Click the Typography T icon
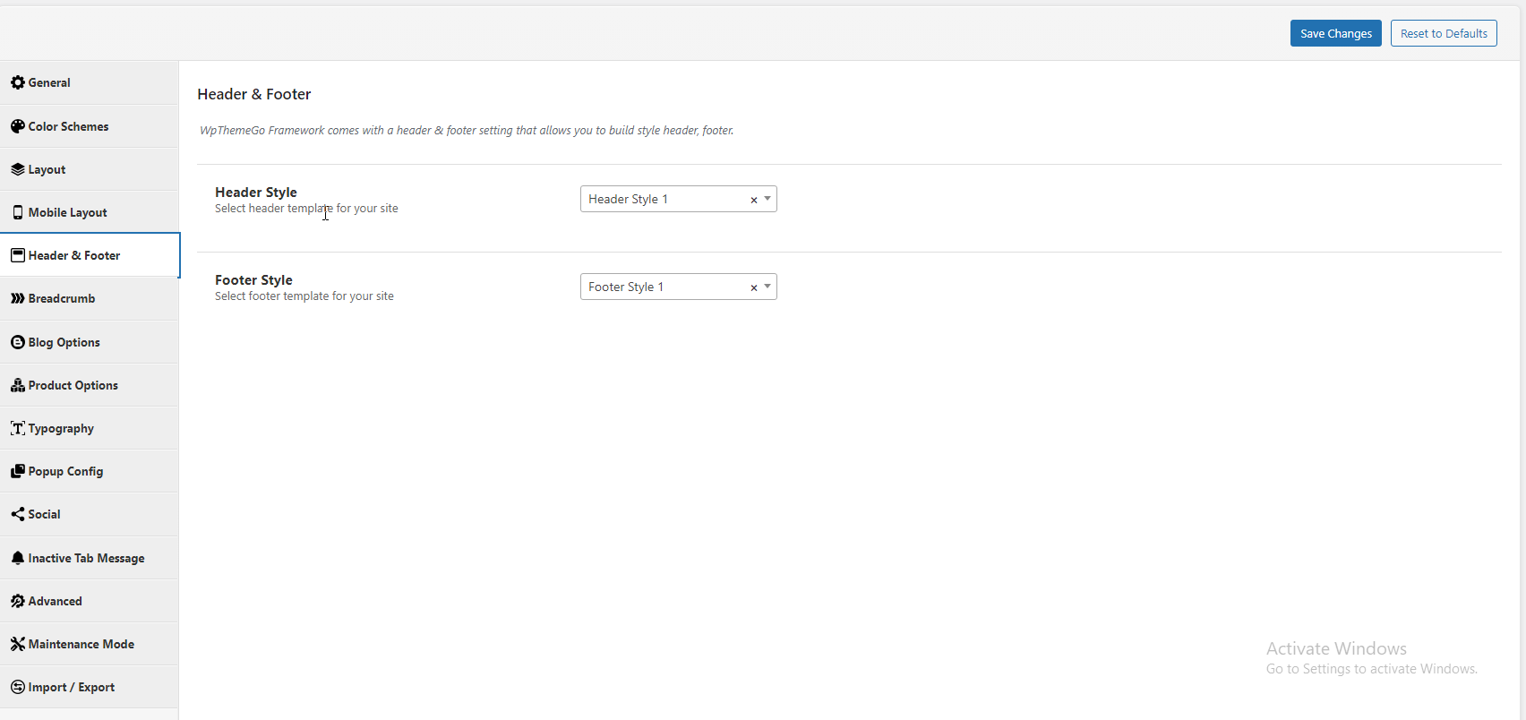 click(x=17, y=428)
